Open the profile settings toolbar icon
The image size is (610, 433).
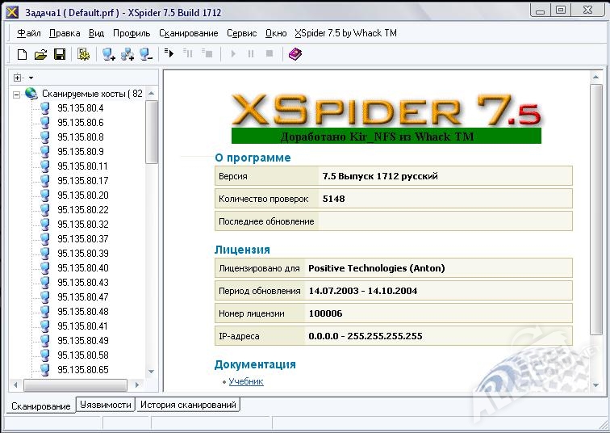(83, 54)
